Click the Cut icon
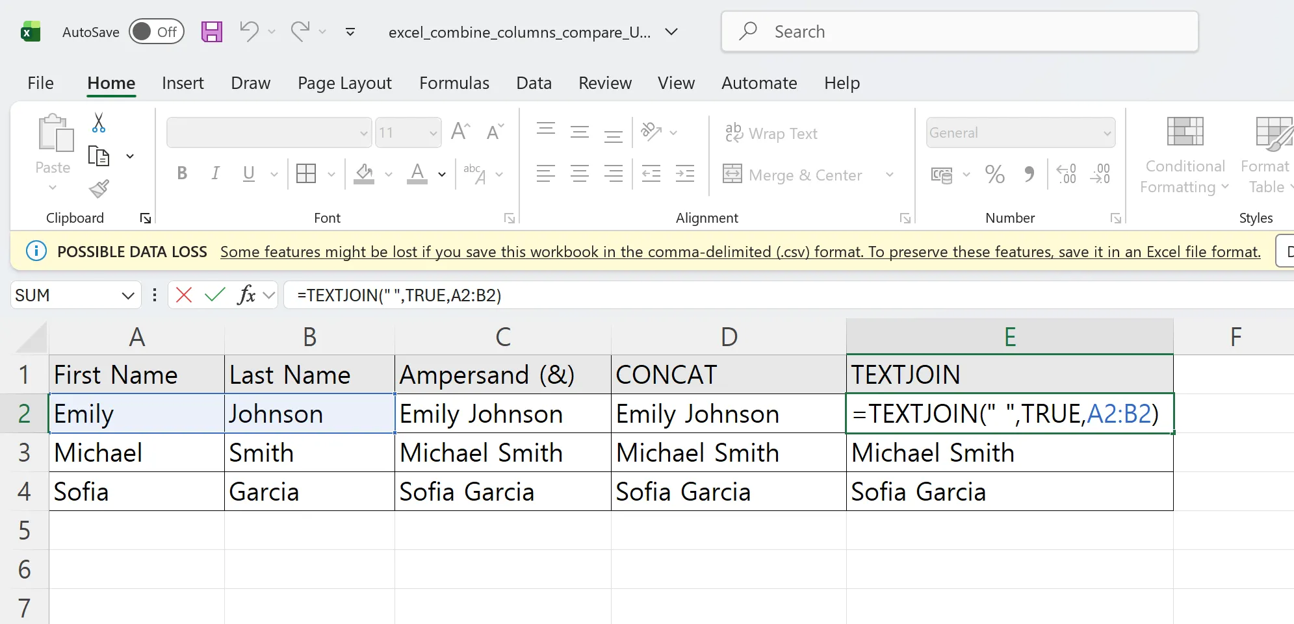This screenshot has height=624, width=1294. tap(99, 122)
